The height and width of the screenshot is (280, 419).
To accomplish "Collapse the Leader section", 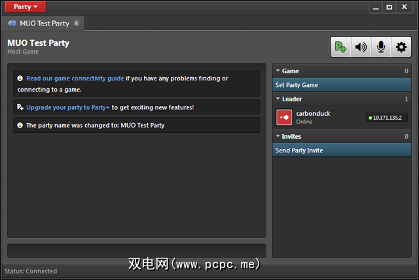I will 278,99.
